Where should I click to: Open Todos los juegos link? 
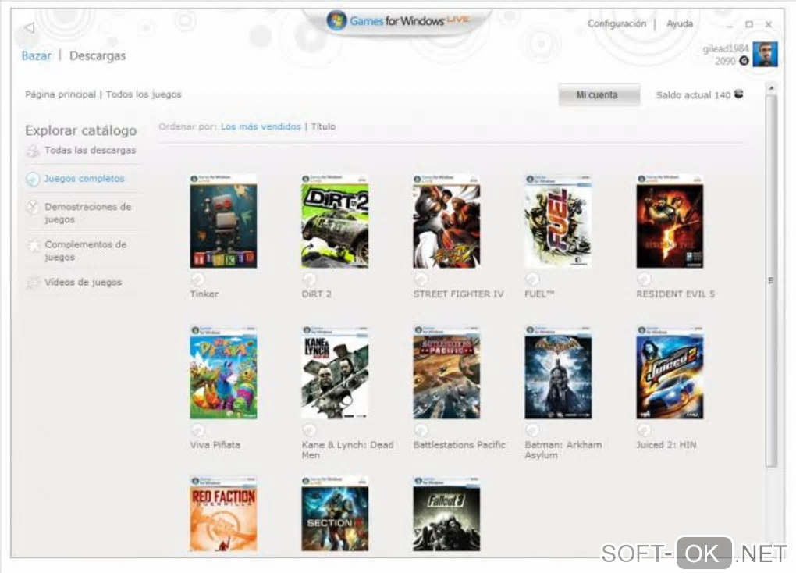pyautogui.click(x=143, y=94)
